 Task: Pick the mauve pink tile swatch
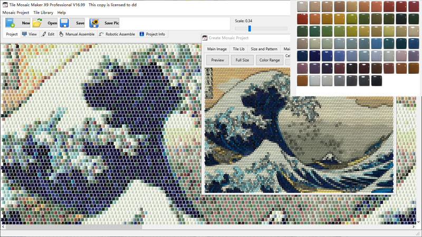point(302,68)
